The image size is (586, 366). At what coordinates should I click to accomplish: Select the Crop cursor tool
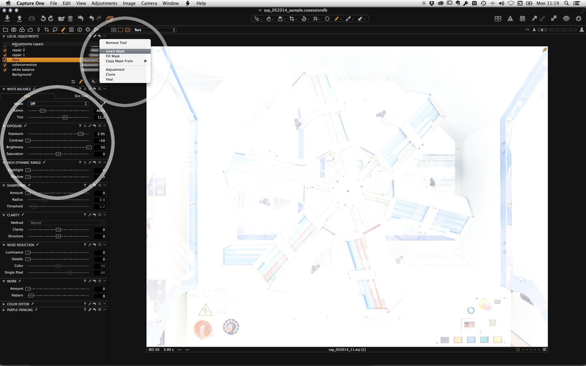pos(292,19)
